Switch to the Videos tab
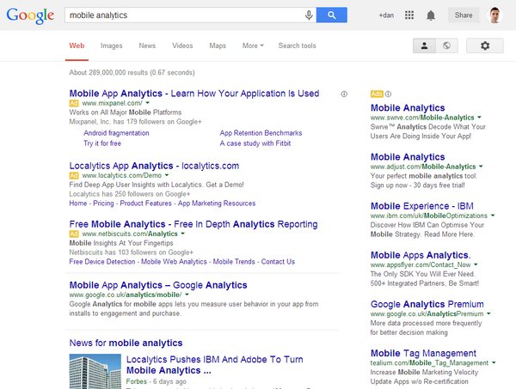 tap(182, 46)
